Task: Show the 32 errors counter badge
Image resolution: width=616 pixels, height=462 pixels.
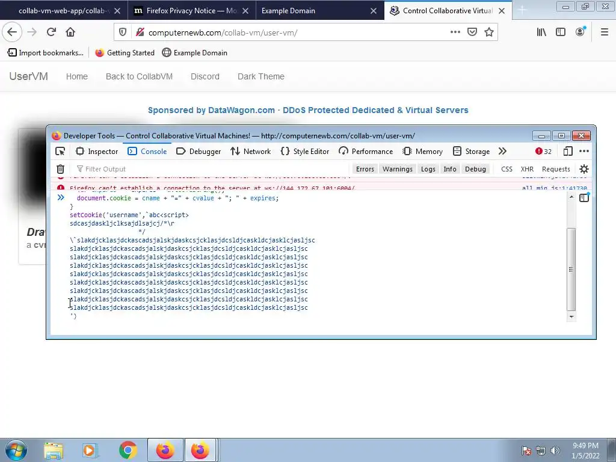Action: (x=543, y=151)
